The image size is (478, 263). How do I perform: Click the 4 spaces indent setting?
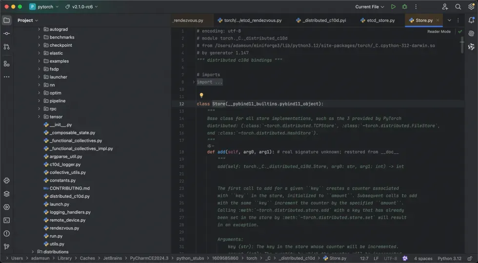(423, 259)
